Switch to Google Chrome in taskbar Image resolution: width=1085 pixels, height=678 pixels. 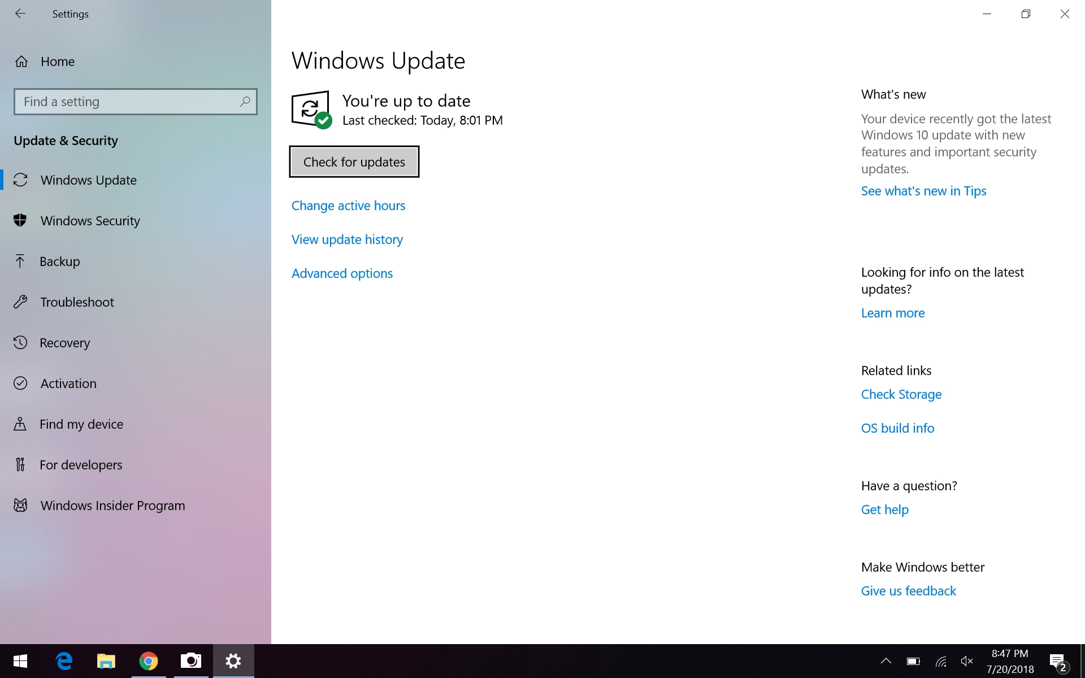(x=149, y=661)
